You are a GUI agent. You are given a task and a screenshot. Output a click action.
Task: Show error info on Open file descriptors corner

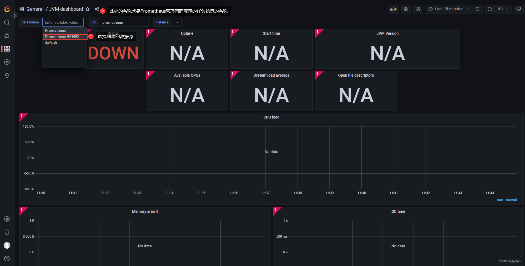(x=318, y=74)
